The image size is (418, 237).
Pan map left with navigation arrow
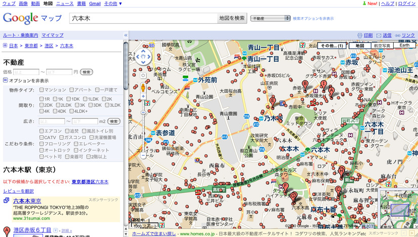click(138, 57)
